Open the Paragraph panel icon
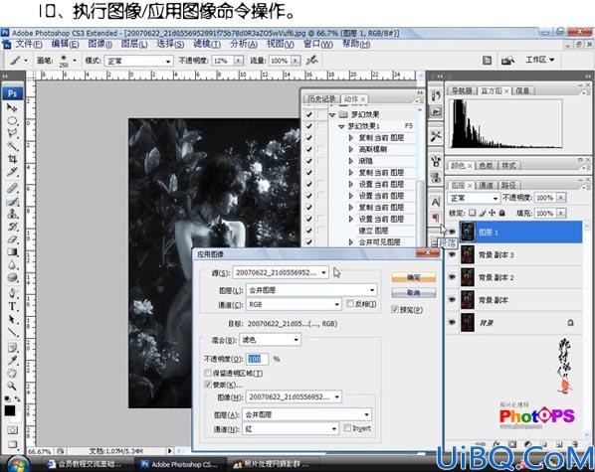 pos(436,218)
